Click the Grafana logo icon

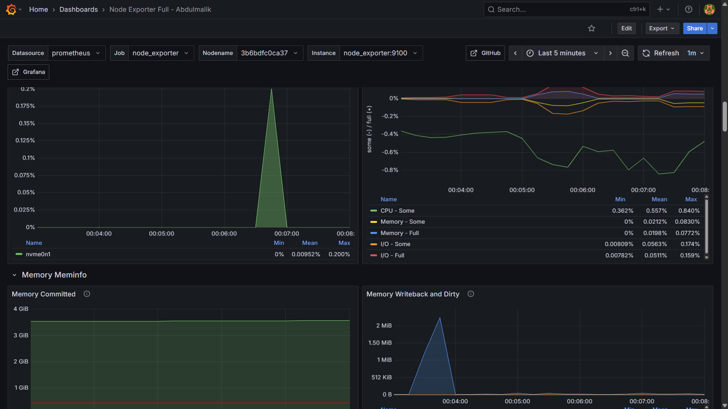pos(11,9)
